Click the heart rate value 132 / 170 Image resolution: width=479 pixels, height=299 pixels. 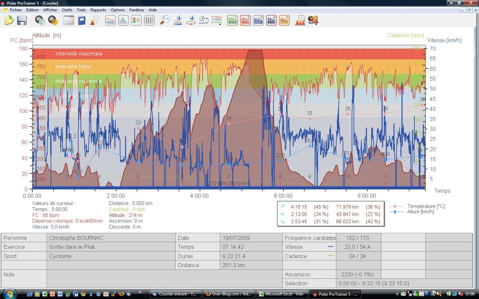coord(358,238)
